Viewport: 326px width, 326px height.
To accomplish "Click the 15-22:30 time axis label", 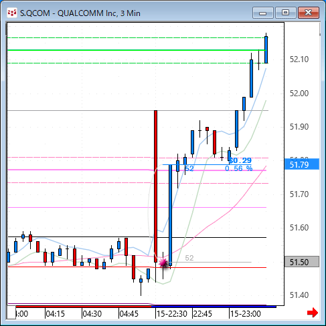I will point(172,314).
